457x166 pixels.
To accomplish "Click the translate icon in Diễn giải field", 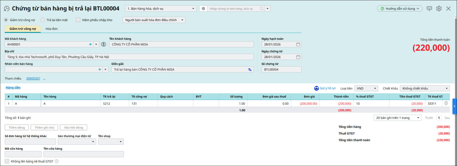I will click(x=250, y=69).
